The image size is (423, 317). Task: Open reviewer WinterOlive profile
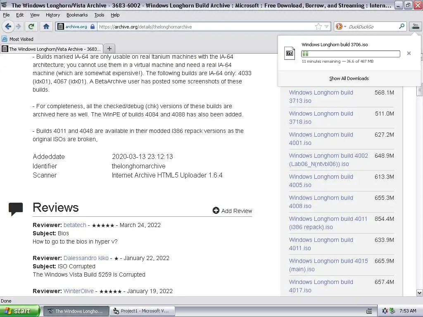(x=78, y=291)
